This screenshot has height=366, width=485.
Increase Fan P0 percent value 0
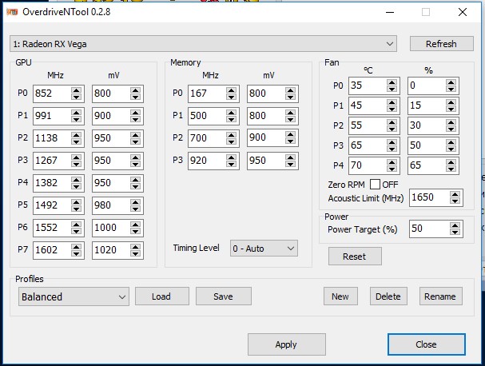coord(451,82)
